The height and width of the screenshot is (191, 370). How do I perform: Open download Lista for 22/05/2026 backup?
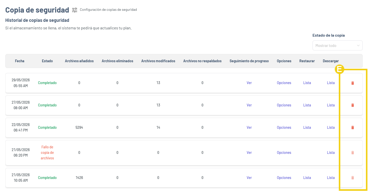tap(331, 128)
